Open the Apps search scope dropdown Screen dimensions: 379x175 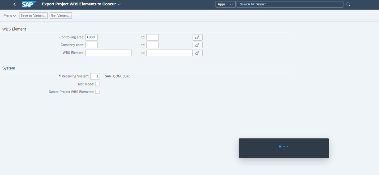tap(226, 4)
